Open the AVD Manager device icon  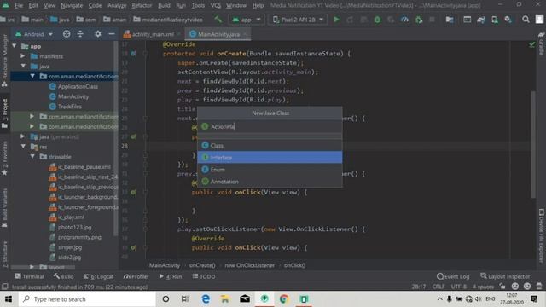(x=495, y=20)
